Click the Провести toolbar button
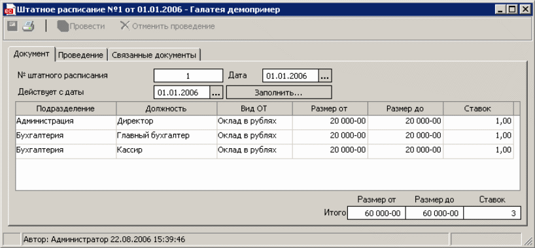535x248 pixels. click(x=81, y=26)
